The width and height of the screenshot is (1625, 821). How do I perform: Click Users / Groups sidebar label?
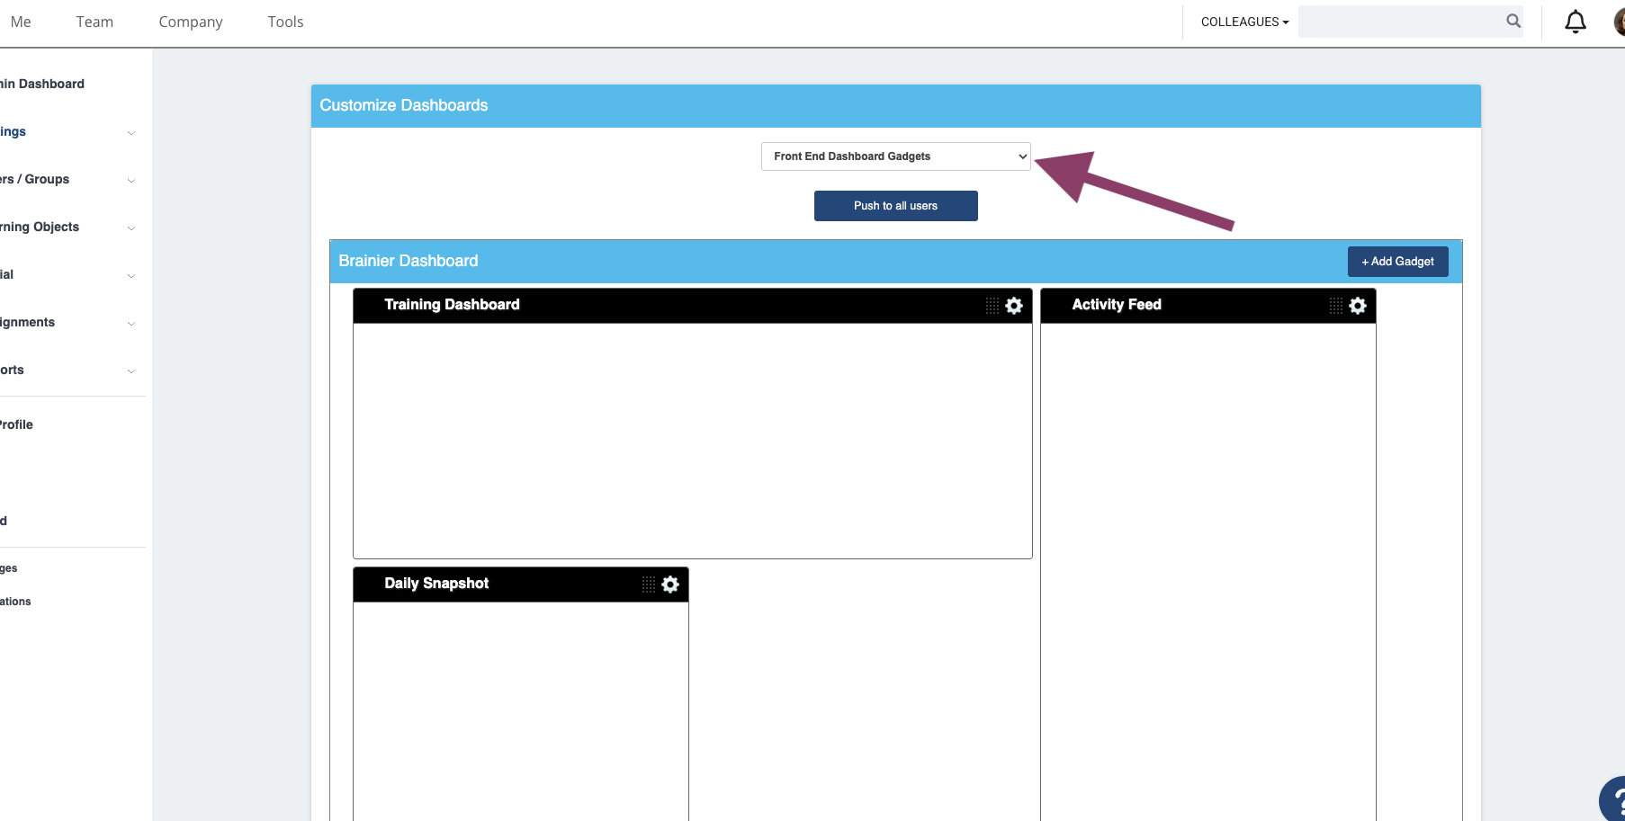pos(34,179)
